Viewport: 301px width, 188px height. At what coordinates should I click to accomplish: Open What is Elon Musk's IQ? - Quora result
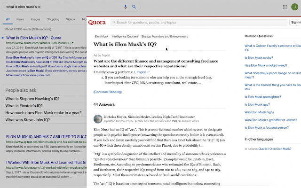coord(33,38)
